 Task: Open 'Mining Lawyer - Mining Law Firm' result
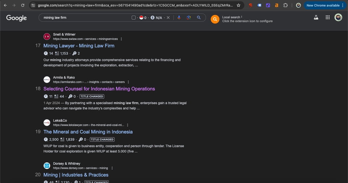pyautogui.click(x=79, y=46)
